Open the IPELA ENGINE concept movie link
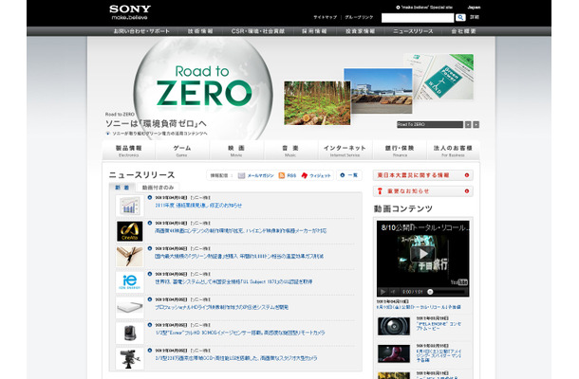 439,326
